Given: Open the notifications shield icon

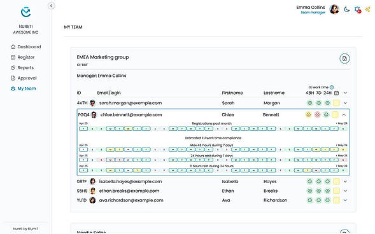Looking at the screenshot, I should (358, 10).
